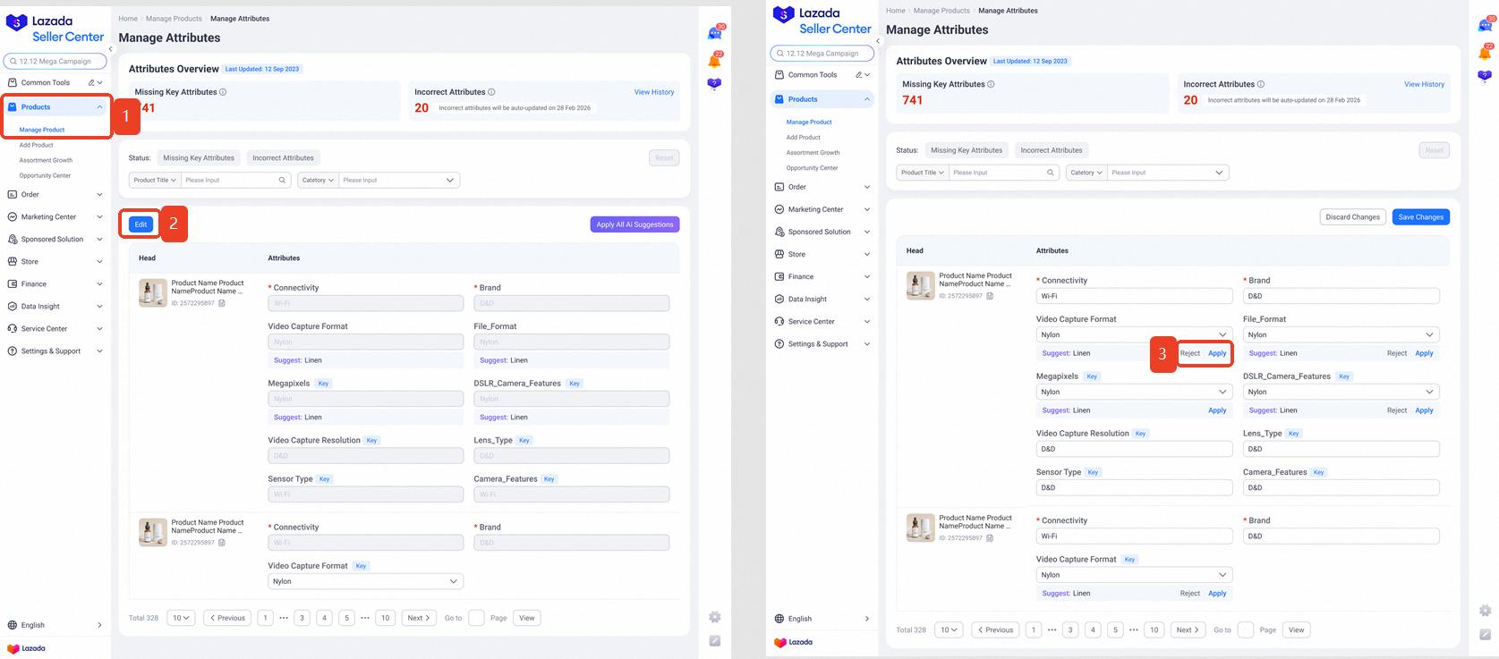Focus 12.12 Mega Campaign search box, left view

pos(55,62)
